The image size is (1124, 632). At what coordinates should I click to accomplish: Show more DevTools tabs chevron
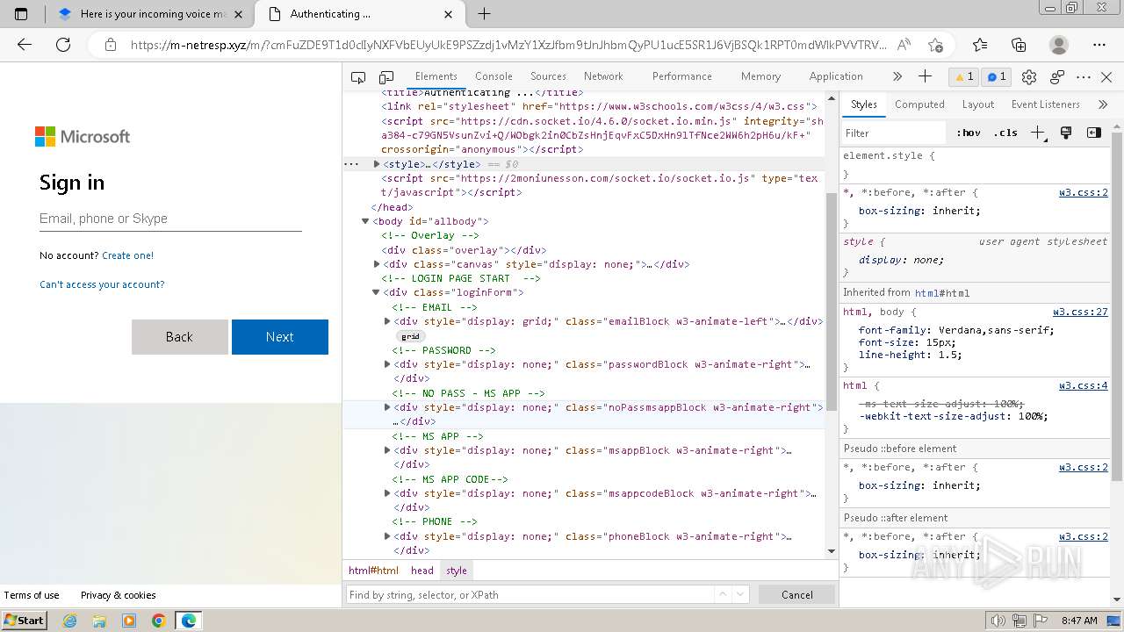click(897, 76)
